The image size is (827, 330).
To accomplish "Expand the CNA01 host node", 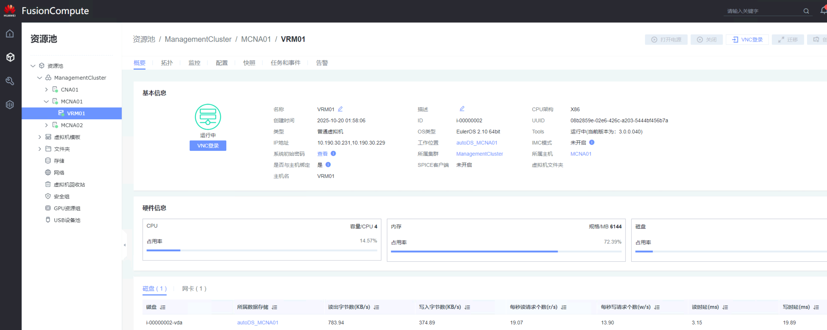I will point(46,90).
